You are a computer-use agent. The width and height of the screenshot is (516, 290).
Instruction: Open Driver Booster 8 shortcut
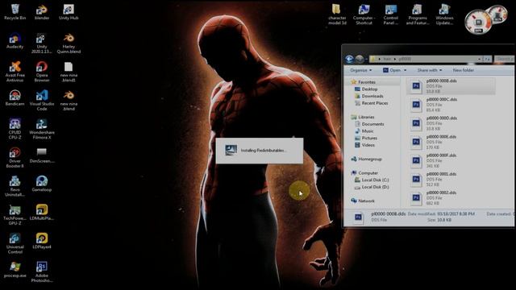point(15,158)
